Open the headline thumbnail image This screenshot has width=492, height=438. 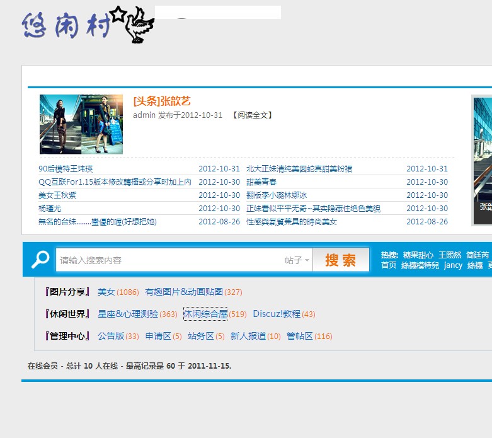[x=81, y=124]
